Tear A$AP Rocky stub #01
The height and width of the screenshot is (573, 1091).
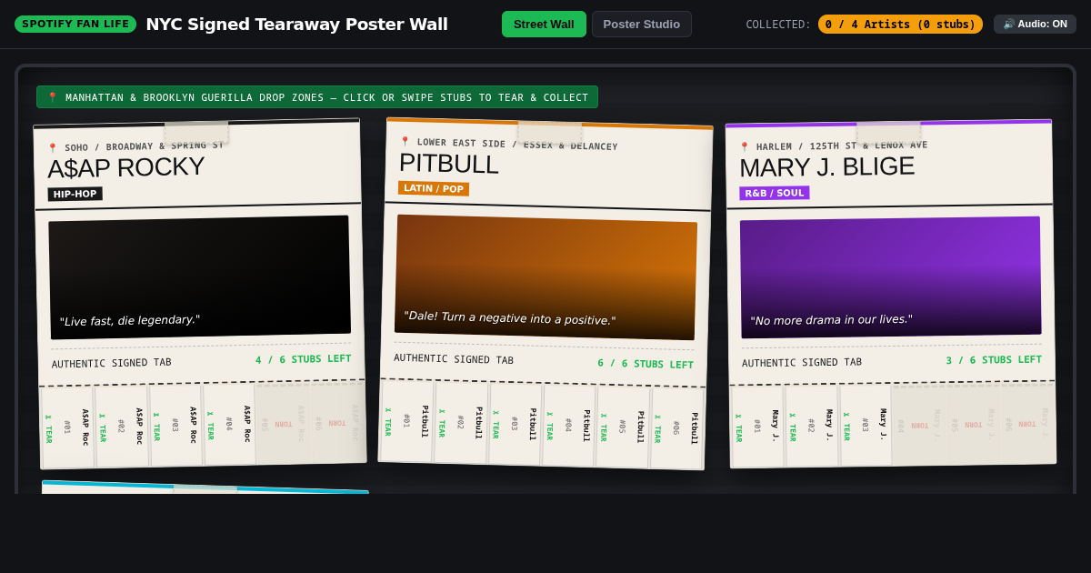pos(67,427)
